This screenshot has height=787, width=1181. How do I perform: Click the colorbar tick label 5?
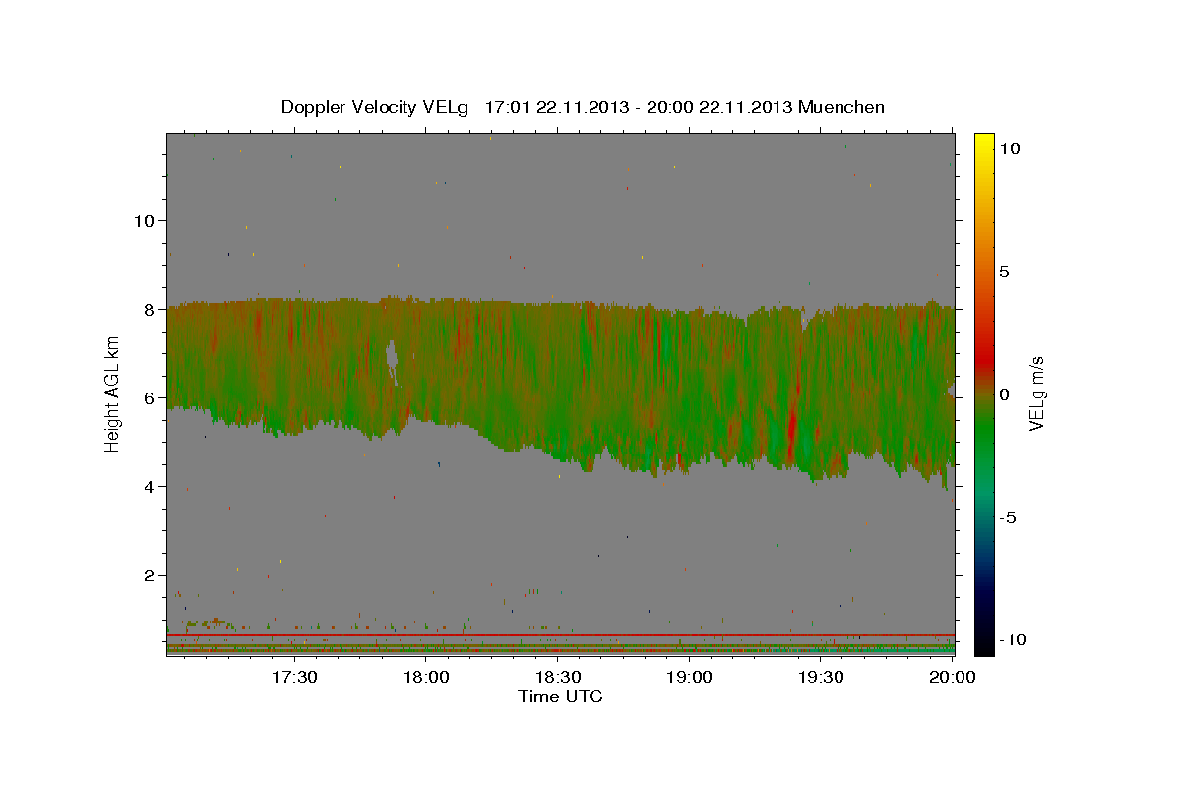tap(1005, 272)
